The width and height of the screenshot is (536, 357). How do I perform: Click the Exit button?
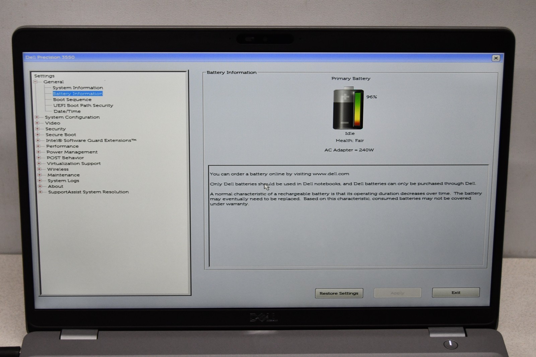tap(456, 292)
